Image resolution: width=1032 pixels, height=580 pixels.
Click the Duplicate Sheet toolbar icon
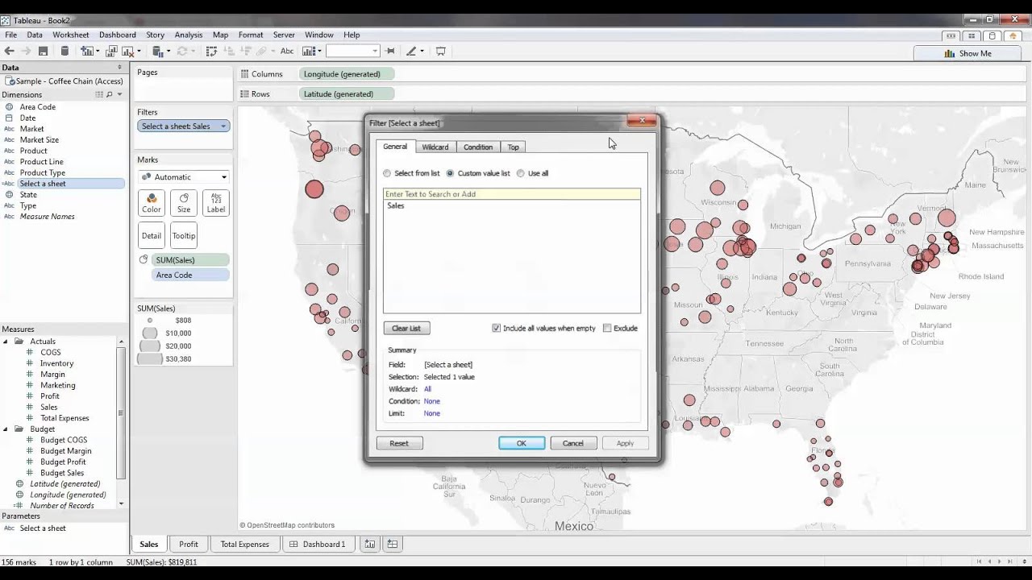pyautogui.click(x=110, y=51)
